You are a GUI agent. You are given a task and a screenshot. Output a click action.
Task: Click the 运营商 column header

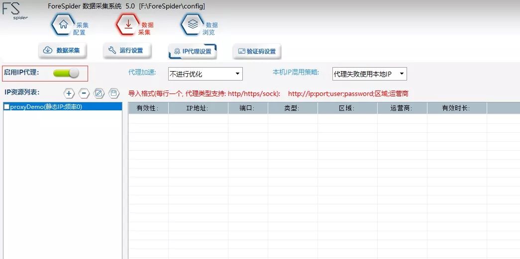pyautogui.click(x=402, y=108)
